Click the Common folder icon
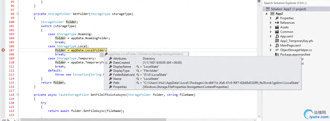The height and width of the screenshot is (121, 330). click(x=277, y=32)
